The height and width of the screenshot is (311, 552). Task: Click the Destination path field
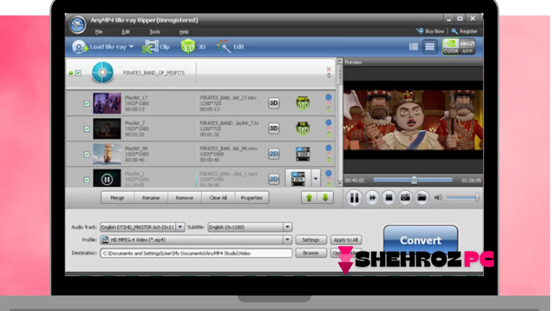pos(196,253)
